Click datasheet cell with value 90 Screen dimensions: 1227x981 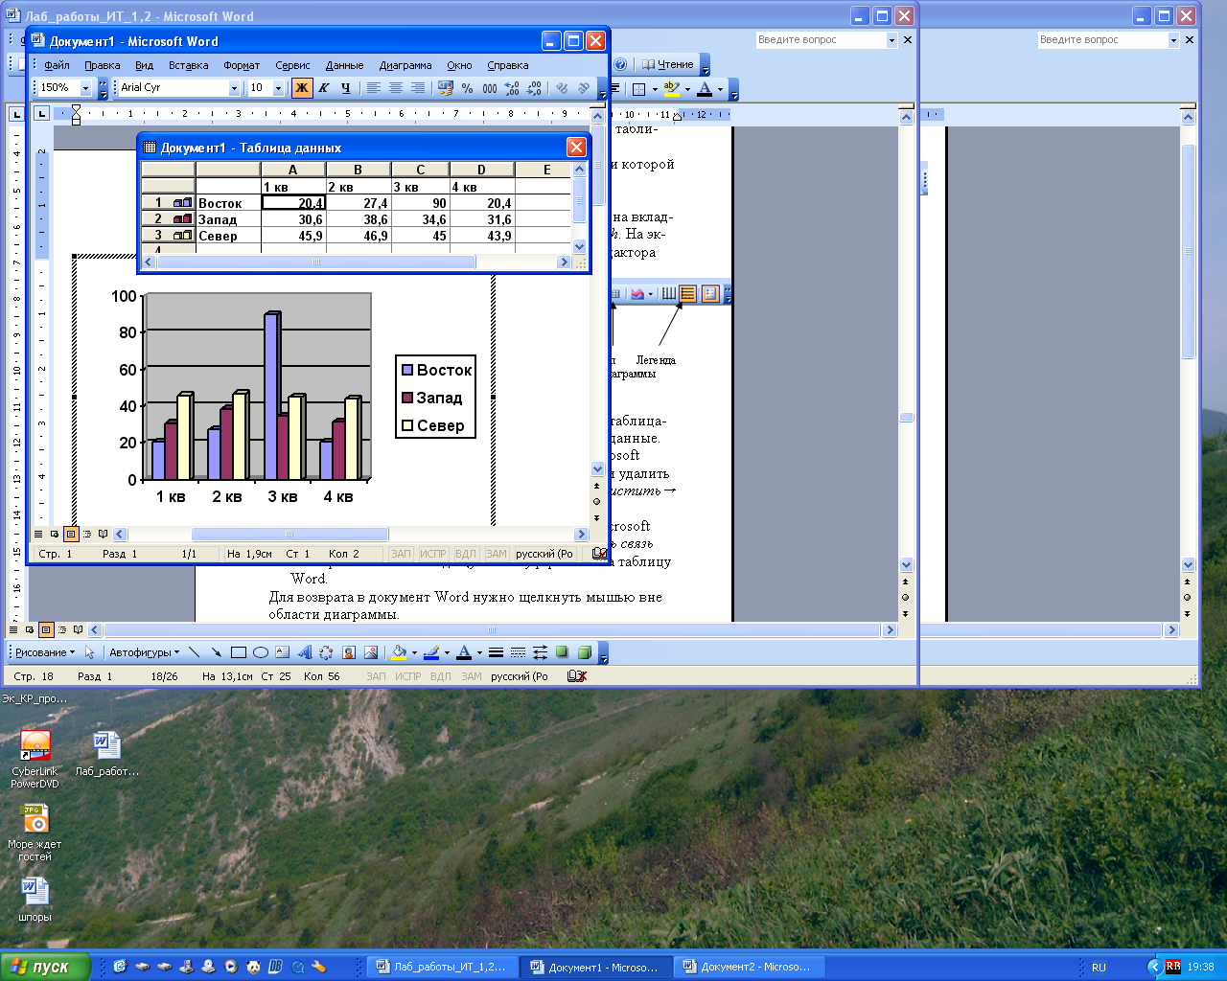(x=420, y=203)
